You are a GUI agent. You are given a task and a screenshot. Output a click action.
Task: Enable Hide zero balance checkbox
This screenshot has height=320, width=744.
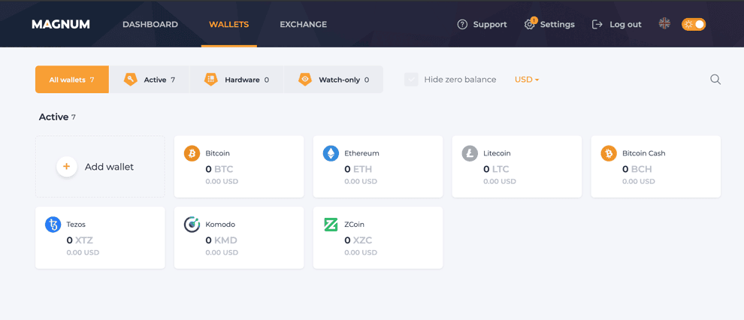tap(411, 80)
